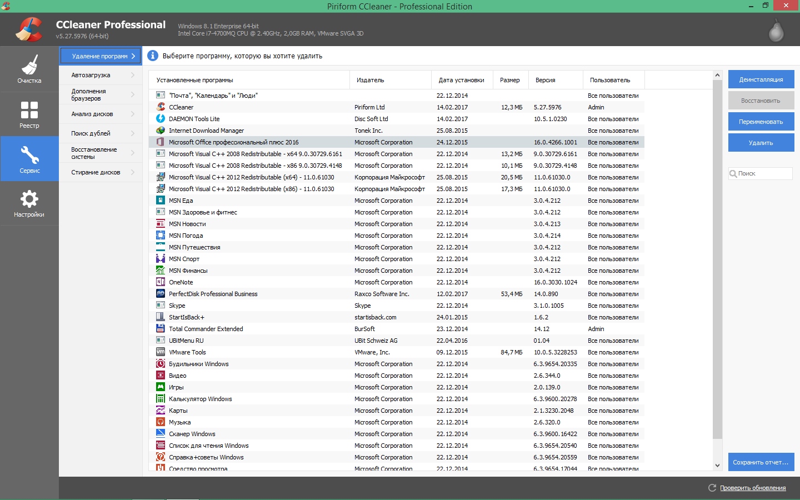Click the Переименовать button
Viewport: 800px width, 500px height.
coord(761,122)
